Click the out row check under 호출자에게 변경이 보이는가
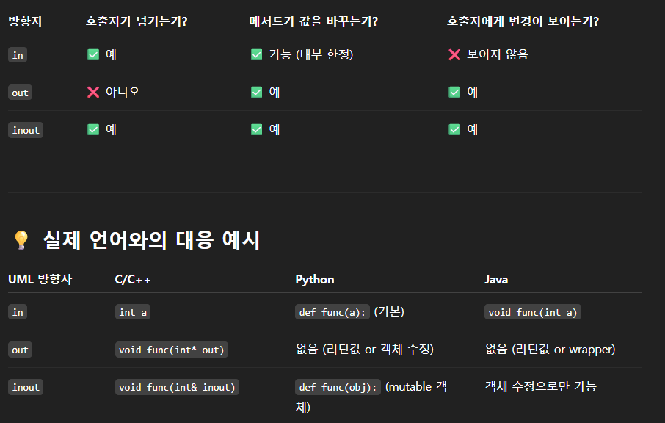This screenshot has width=665, height=423. pyautogui.click(x=454, y=92)
